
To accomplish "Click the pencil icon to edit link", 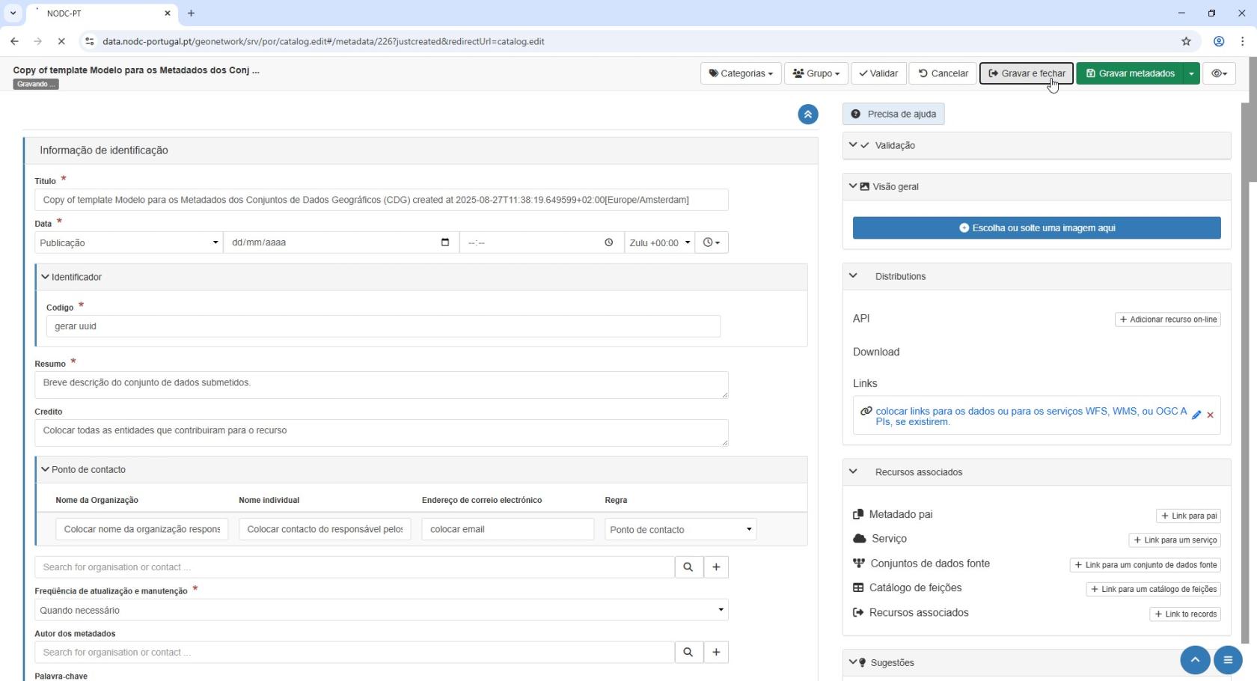I will pyautogui.click(x=1196, y=415).
